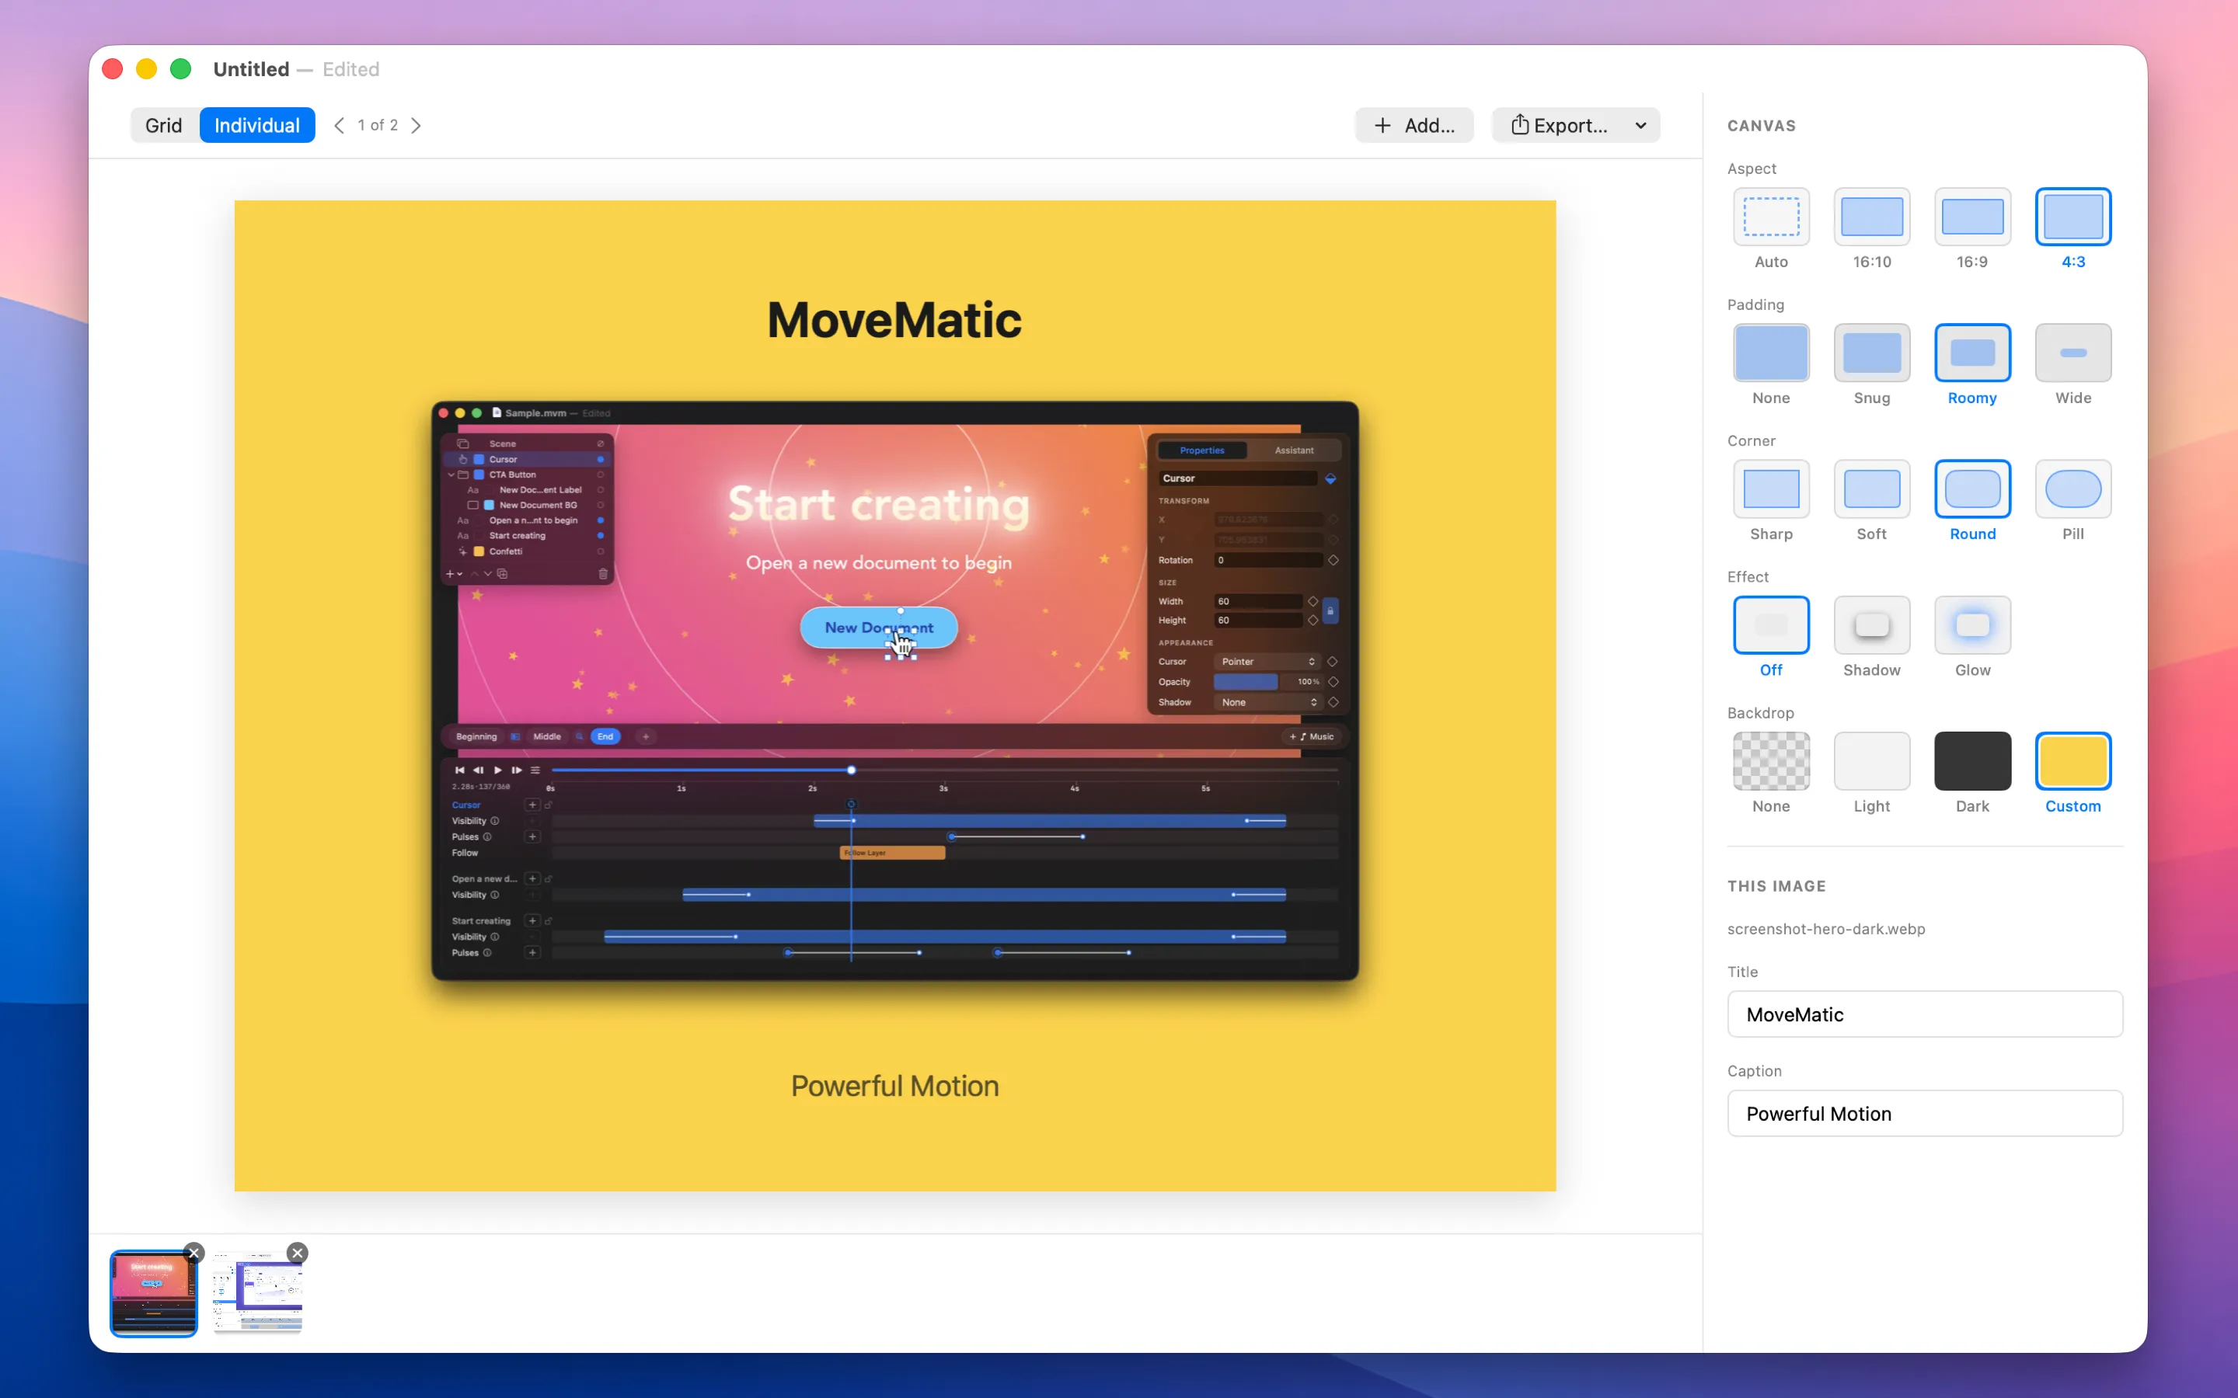Open the Export dropdown chevron
This screenshot has width=2238, height=1398.
tap(1640, 125)
